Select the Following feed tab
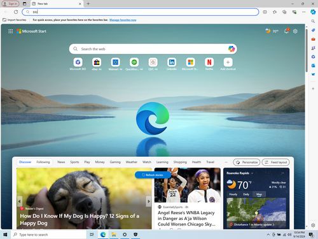Screen dimensions: 318x239 point(43,162)
